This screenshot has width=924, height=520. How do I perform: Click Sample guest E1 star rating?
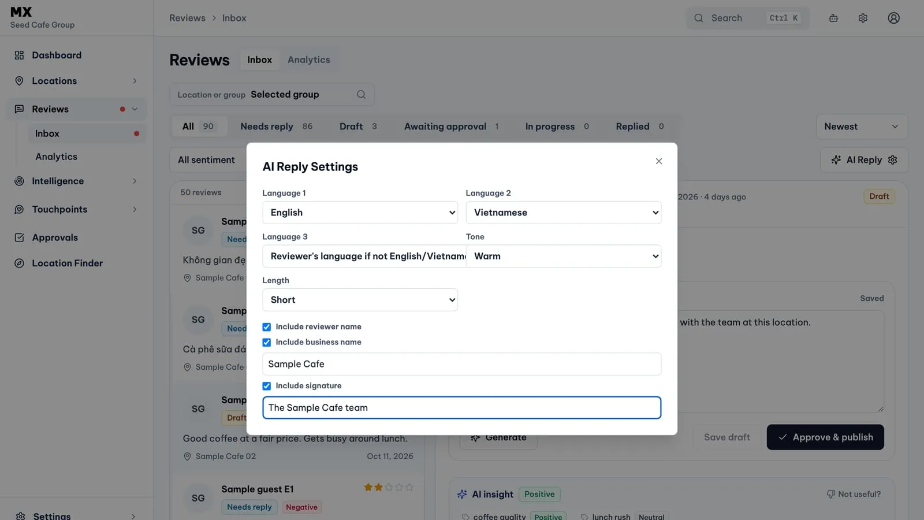[389, 488]
